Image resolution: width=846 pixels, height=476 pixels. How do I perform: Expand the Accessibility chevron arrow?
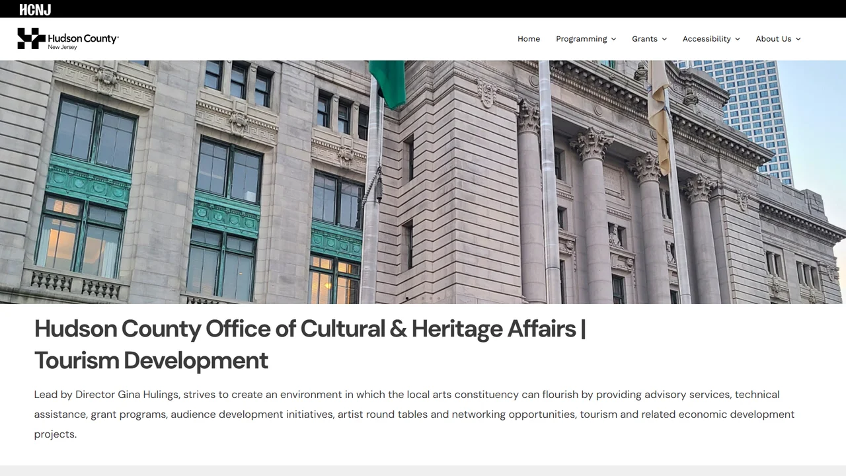click(x=737, y=39)
